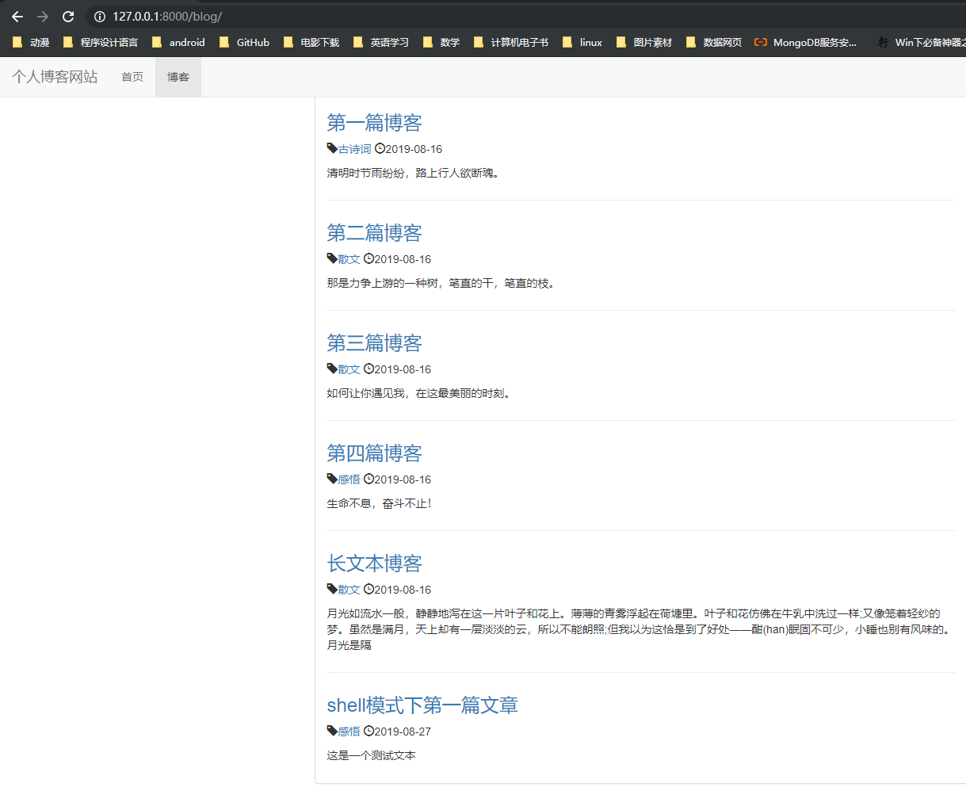
Task: Click the tag icon on 感悟 under 第四篇博客
Action: pyautogui.click(x=330, y=479)
